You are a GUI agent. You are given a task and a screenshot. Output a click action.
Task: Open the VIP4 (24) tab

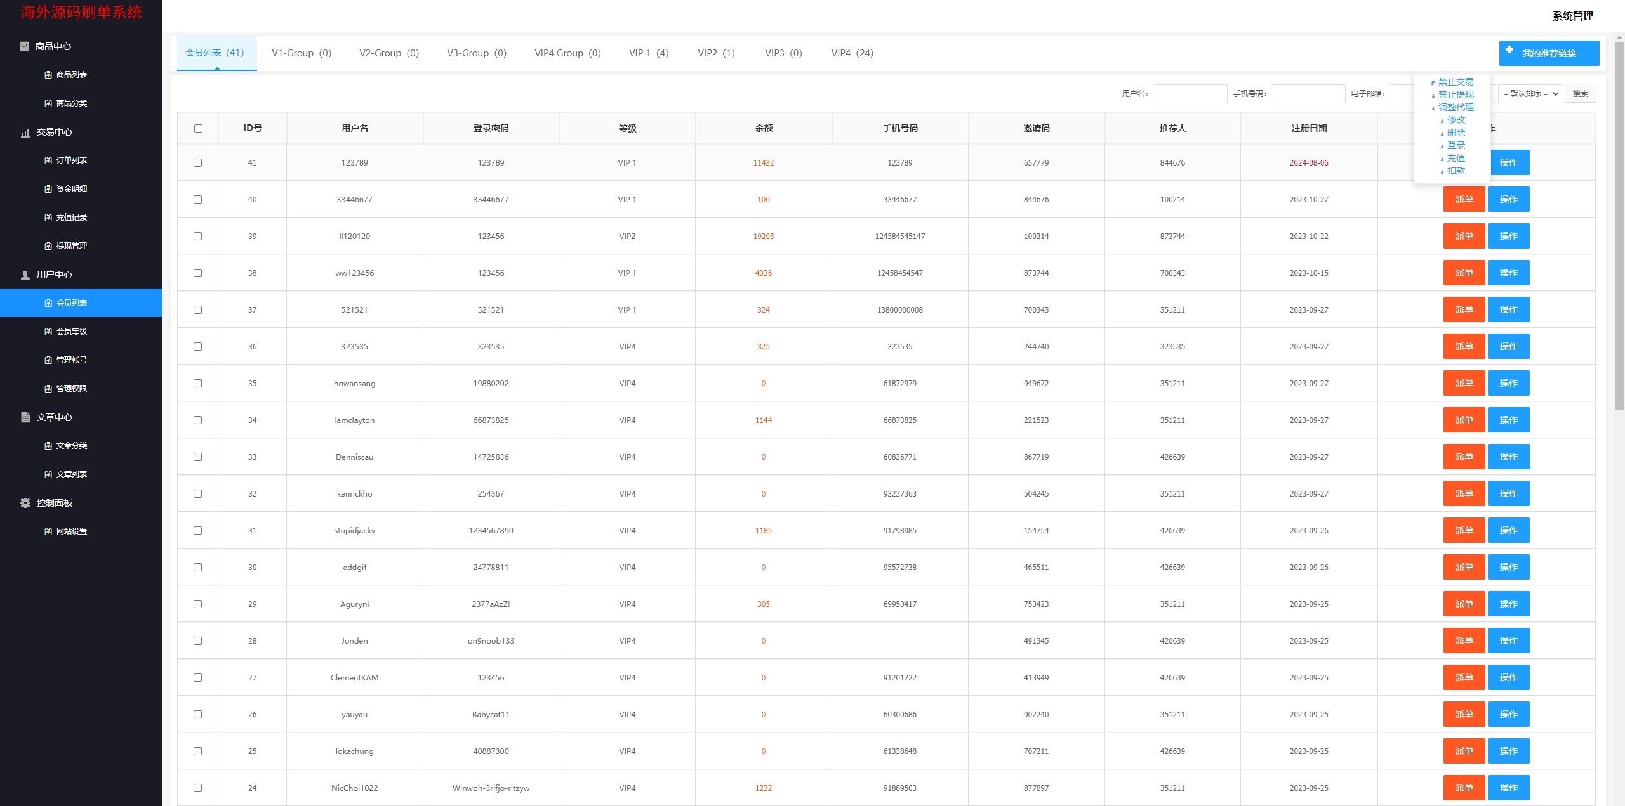click(852, 53)
